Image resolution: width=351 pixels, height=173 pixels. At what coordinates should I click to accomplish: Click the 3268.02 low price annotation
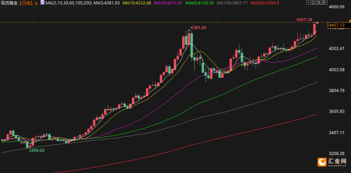click(36, 150)
